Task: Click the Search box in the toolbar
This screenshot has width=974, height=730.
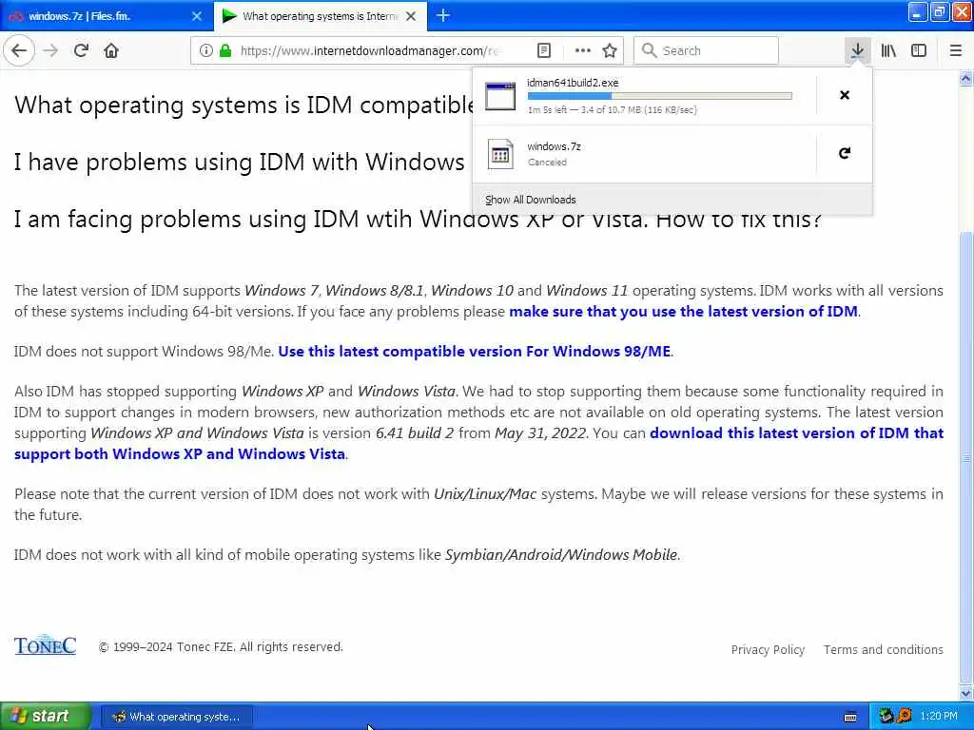Action: click(706, 51)
